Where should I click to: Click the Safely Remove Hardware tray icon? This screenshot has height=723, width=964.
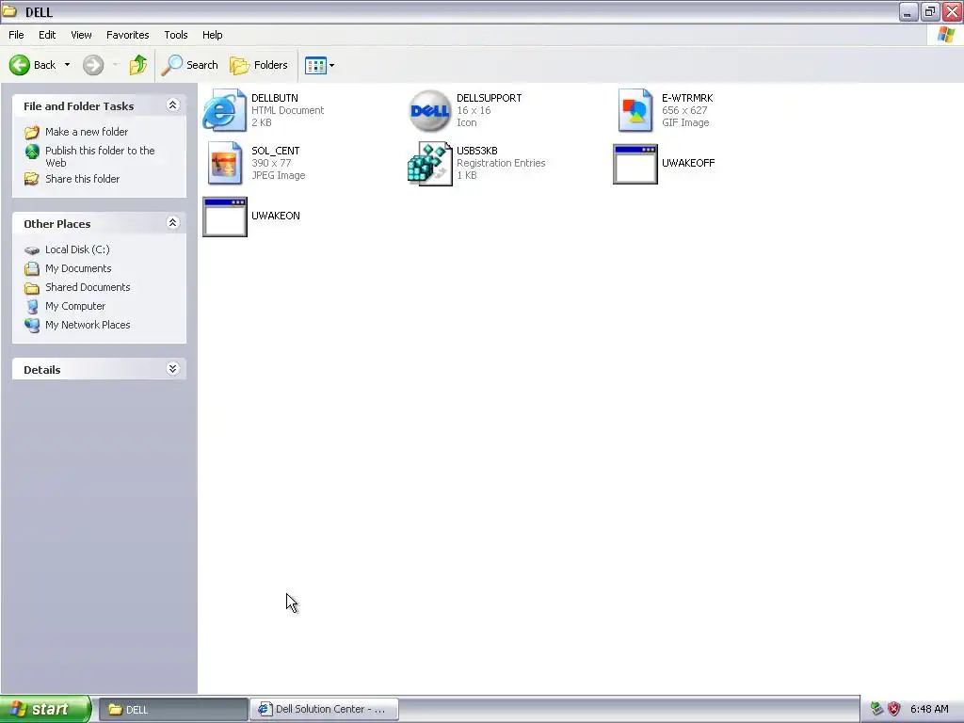click(x=876, y=709)
